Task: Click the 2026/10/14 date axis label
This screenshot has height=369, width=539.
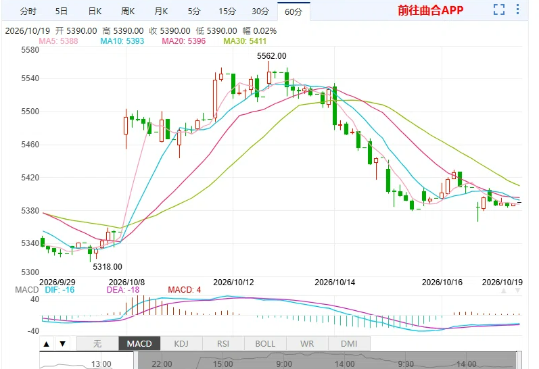Action: pyautogui.click(x=335, y=282)
